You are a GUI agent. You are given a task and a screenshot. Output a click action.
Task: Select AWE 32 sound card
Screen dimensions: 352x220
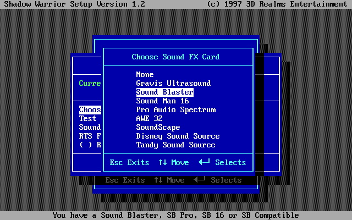pyautogui.click(x=149, y=118)
